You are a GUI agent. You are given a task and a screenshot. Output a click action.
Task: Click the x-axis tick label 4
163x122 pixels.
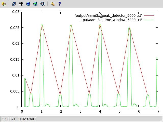[x=100, y=111]
